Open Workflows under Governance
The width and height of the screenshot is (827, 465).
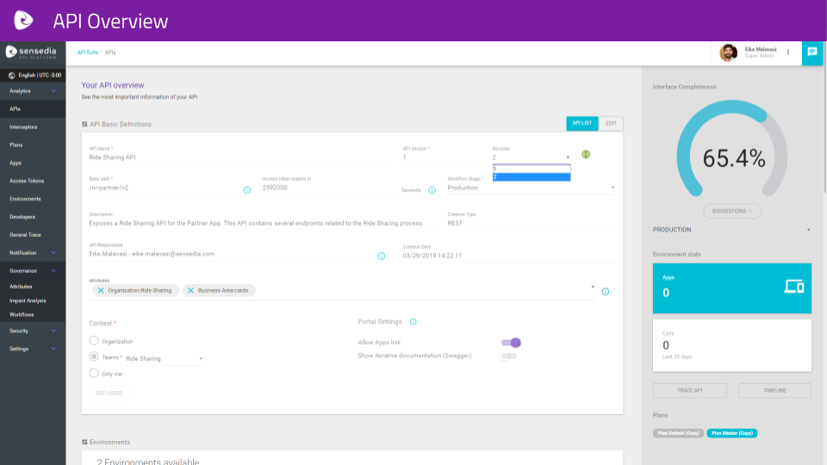33,315
